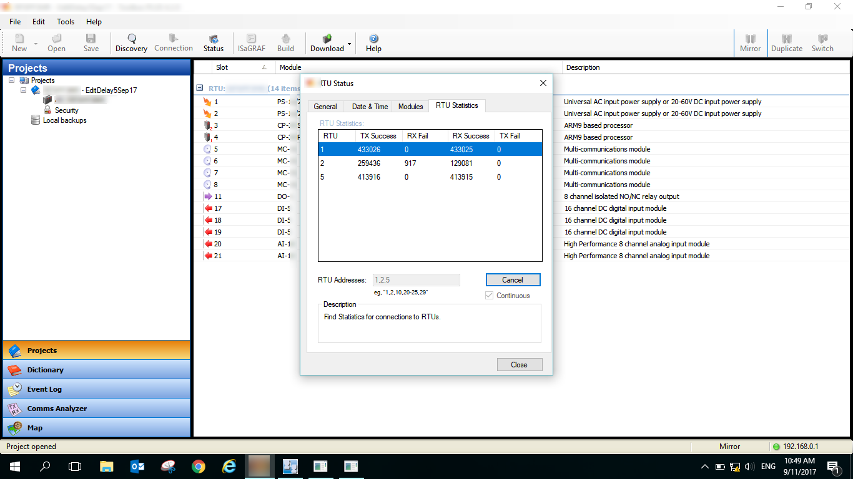
Task: Click the RTU Addresses input field
Action: pos(417,280)
